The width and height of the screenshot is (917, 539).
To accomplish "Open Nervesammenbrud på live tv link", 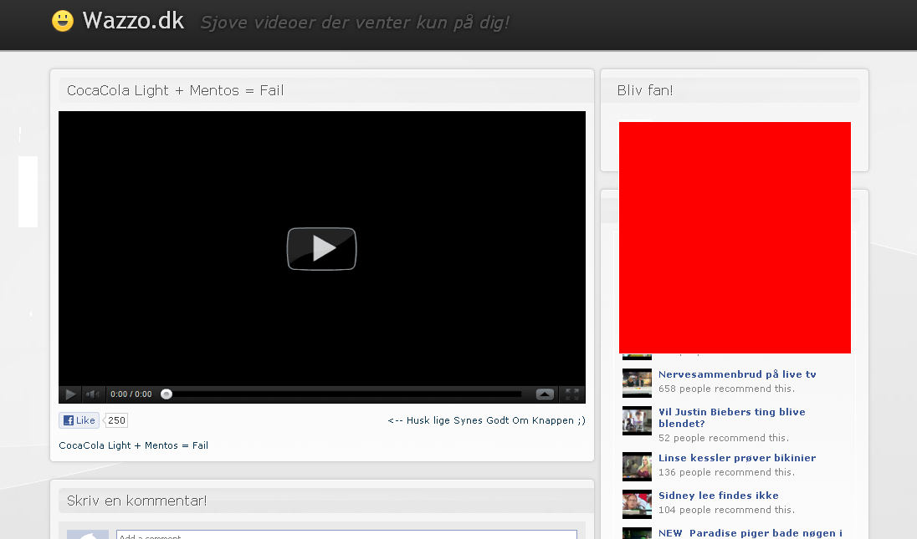I will click(x=737, y=374).
